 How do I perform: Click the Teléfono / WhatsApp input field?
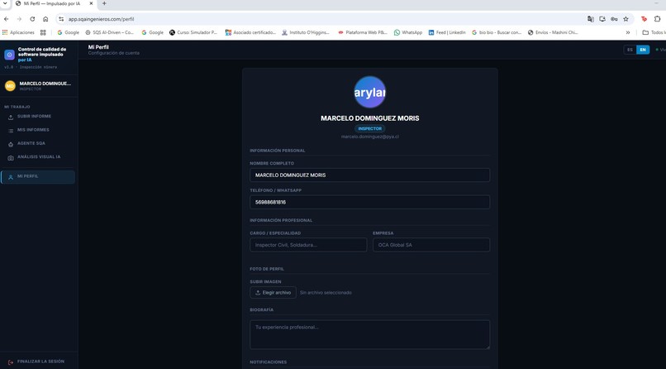point(370,202)
